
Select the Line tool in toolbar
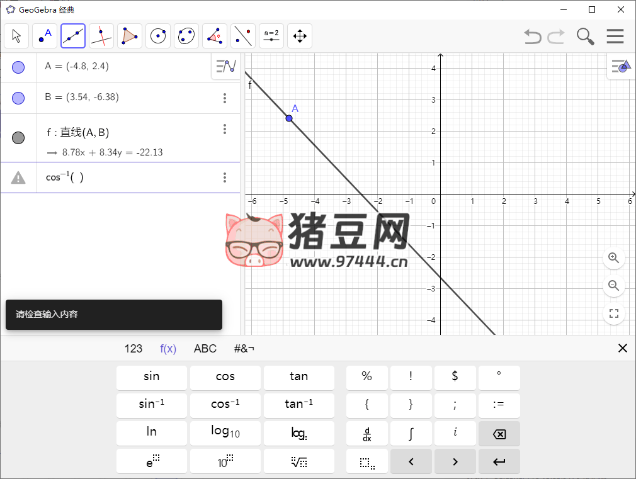coord(72,36)
